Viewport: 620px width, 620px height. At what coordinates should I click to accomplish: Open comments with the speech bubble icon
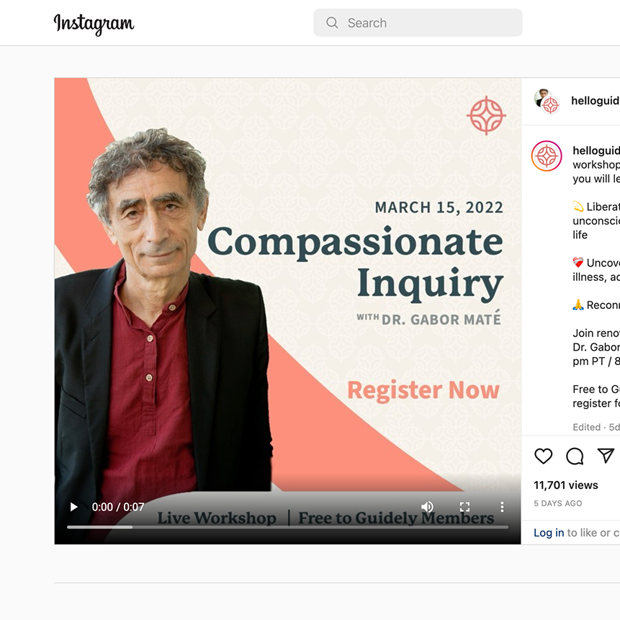click(575, 456)
